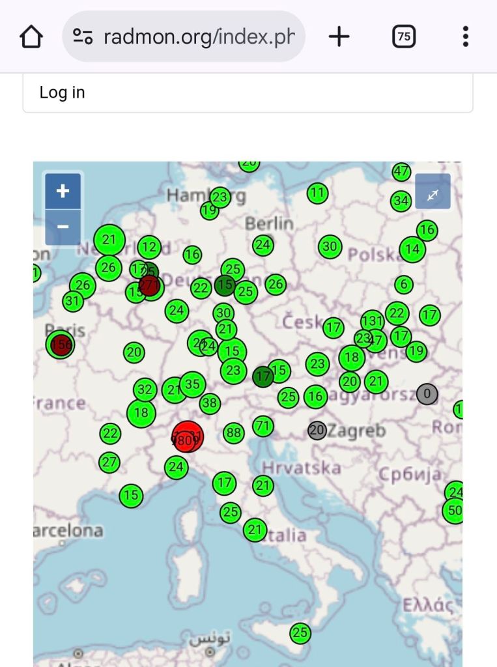Click the green marker 25 on Sicily

click(300, 632)
